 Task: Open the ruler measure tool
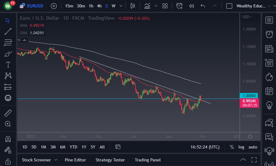[8, 113]
